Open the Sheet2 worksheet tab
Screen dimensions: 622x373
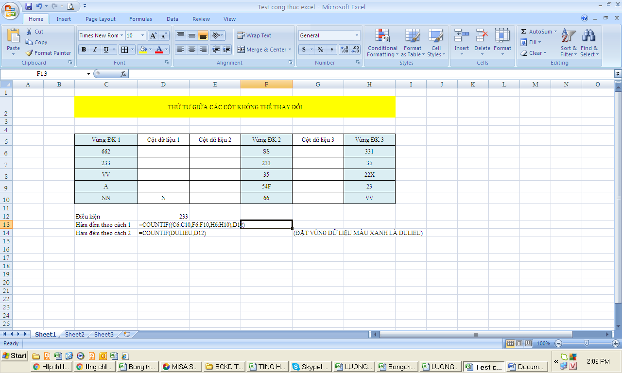tap(74, 334)
